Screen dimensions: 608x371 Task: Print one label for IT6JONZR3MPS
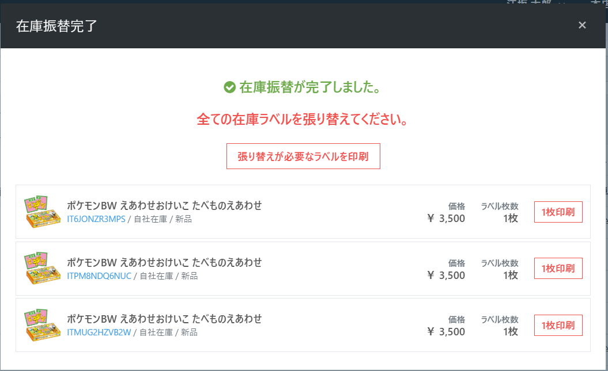click(558, 212)
